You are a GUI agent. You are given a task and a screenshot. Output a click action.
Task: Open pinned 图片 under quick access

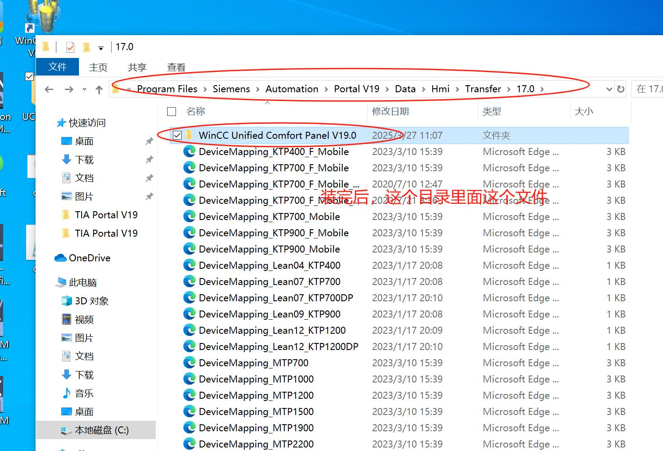coord(84,196)
